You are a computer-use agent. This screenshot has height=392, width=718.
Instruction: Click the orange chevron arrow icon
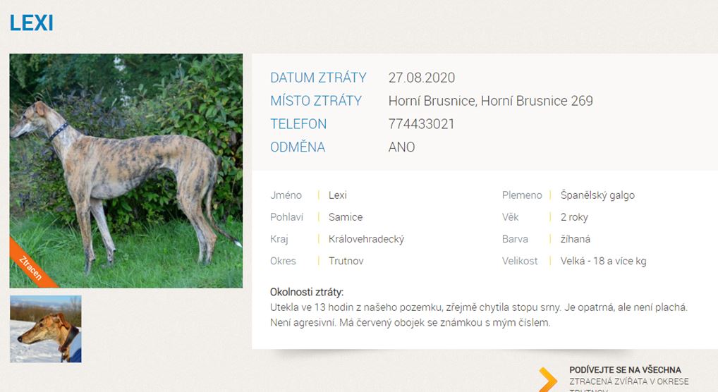(547, 379)
